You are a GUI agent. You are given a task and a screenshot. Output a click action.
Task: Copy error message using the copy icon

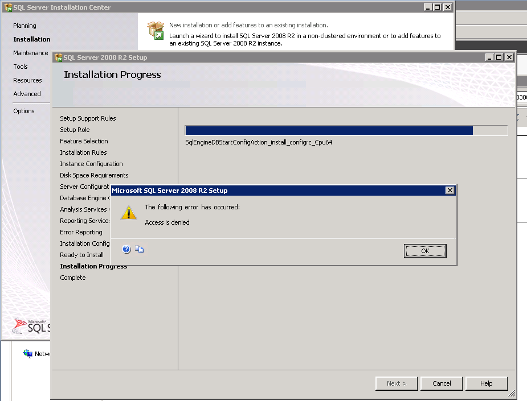click(139, 249)
